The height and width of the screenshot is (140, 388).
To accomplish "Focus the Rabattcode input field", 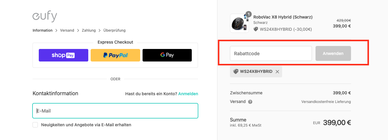I will click(x=271, y=53).
